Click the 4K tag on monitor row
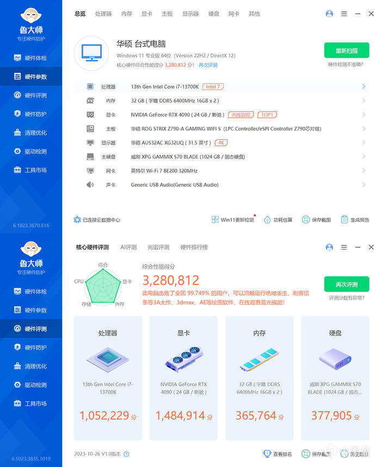The width and height of the screenshot is (381, 467). [x=221, y=143]
